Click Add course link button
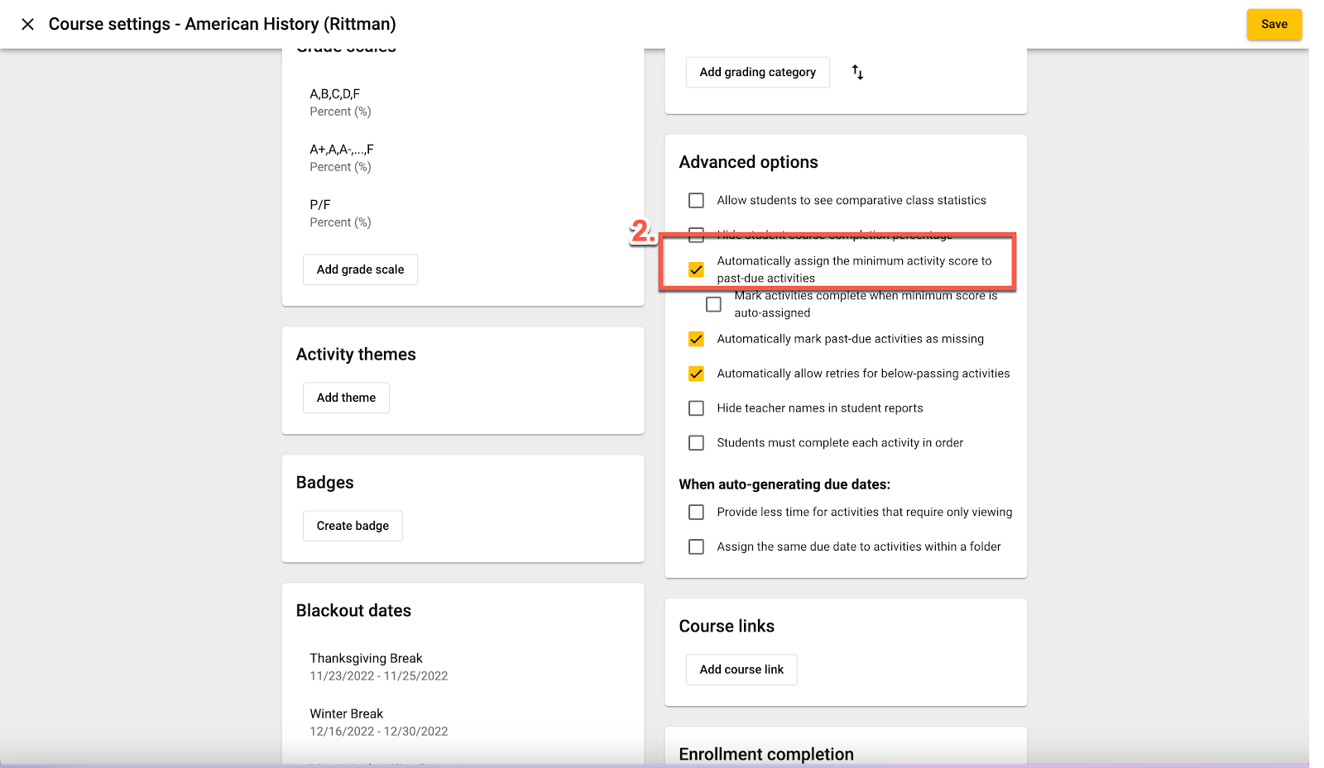Viewport: 1324px width, 768px height. (x=741, y=670)
